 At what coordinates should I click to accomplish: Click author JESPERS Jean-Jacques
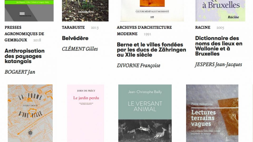point(218,65)
